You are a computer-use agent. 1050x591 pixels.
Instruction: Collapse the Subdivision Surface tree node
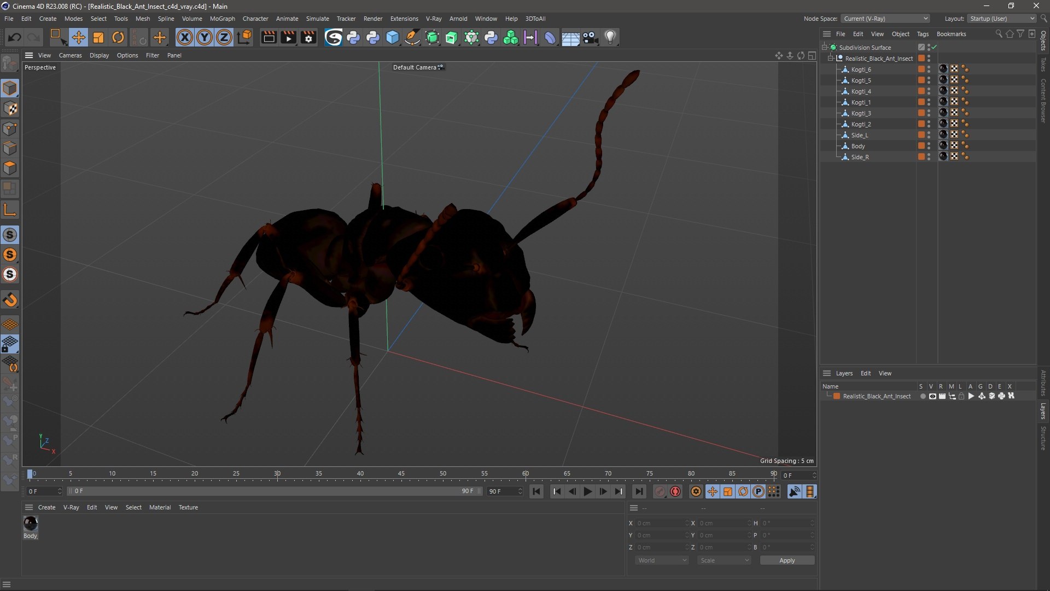825,47
